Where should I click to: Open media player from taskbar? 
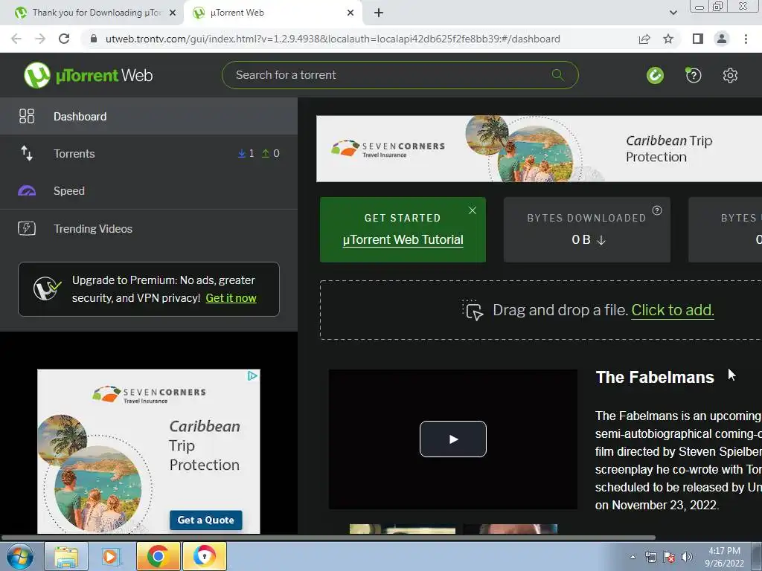(x=111, y=556)
